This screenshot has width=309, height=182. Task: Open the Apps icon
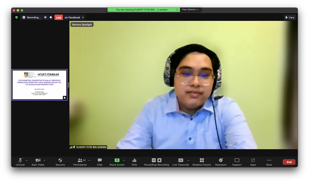click(x=253, y=160)
